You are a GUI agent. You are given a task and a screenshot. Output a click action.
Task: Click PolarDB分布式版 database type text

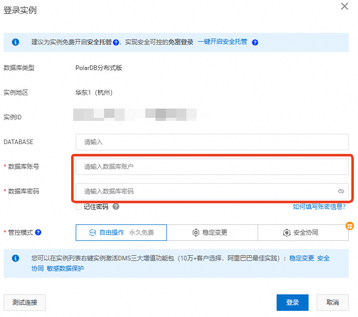tap(99, 68)
